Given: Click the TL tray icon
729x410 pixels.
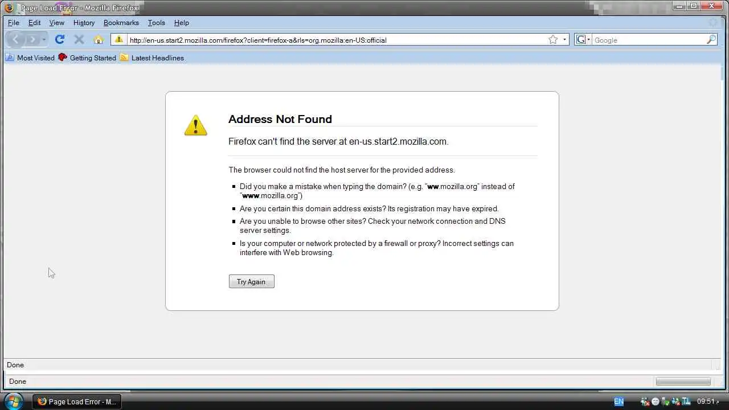Looking at the screenshot, I should pos(686,401).
